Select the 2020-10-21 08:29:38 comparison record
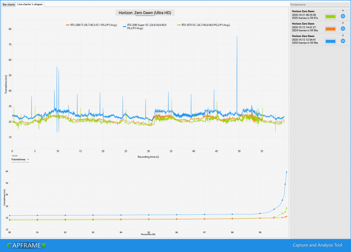 click(320, 15)
